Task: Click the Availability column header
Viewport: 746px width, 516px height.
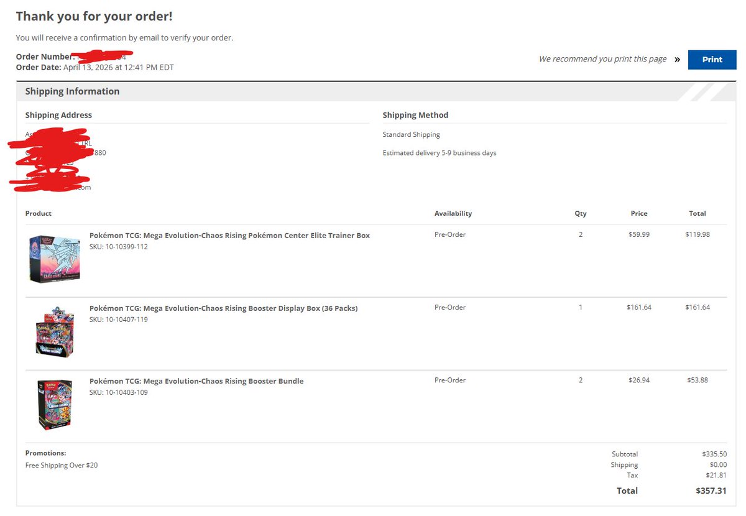Action: pyautogui.click(x=453, y=213)
